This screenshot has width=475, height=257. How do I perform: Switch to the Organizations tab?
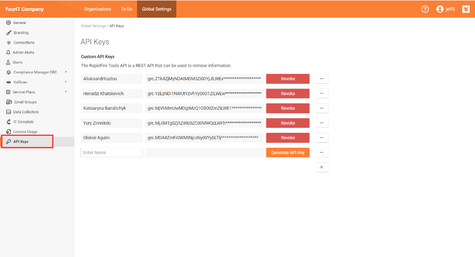click(97, 9)
